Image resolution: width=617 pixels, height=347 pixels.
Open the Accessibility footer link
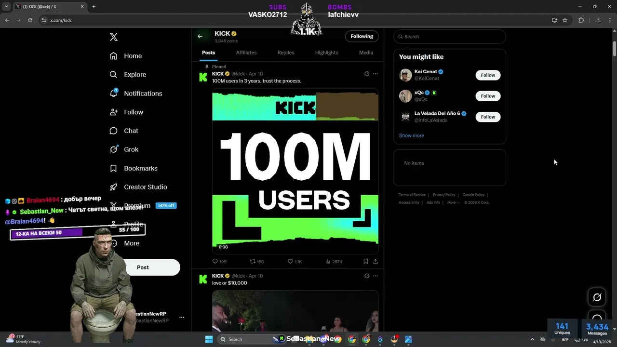click(x=409, y=202)
